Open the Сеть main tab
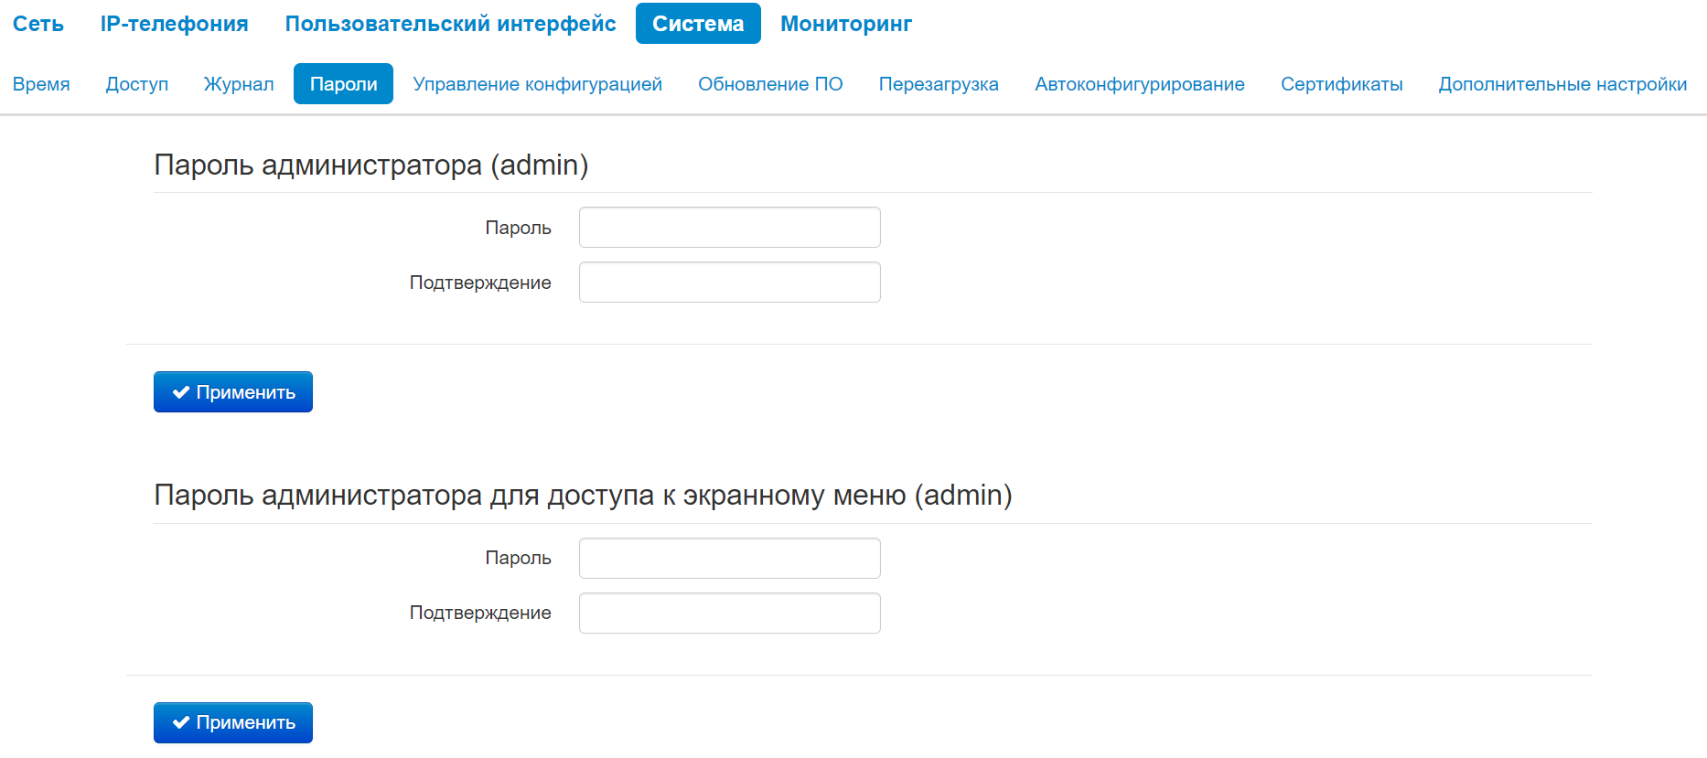The width and height of the screenshot is (1707, 758). (38, 24)
